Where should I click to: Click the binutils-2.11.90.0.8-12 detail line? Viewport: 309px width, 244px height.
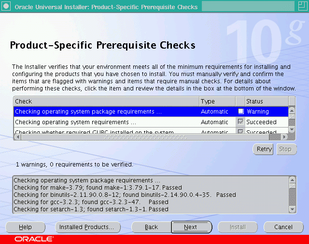125,195
